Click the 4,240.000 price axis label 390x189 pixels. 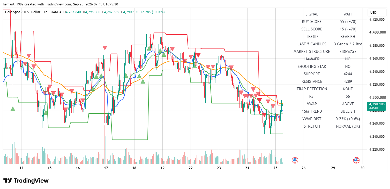tap(376, 137)
